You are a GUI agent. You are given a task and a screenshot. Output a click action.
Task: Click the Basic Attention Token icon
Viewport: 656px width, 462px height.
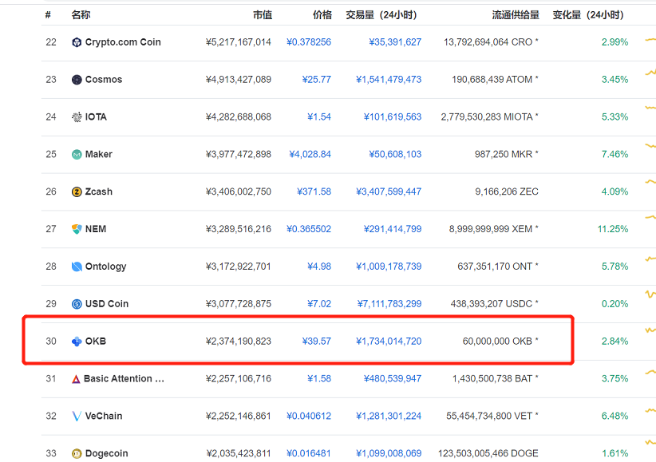click(x=76, y=379)
